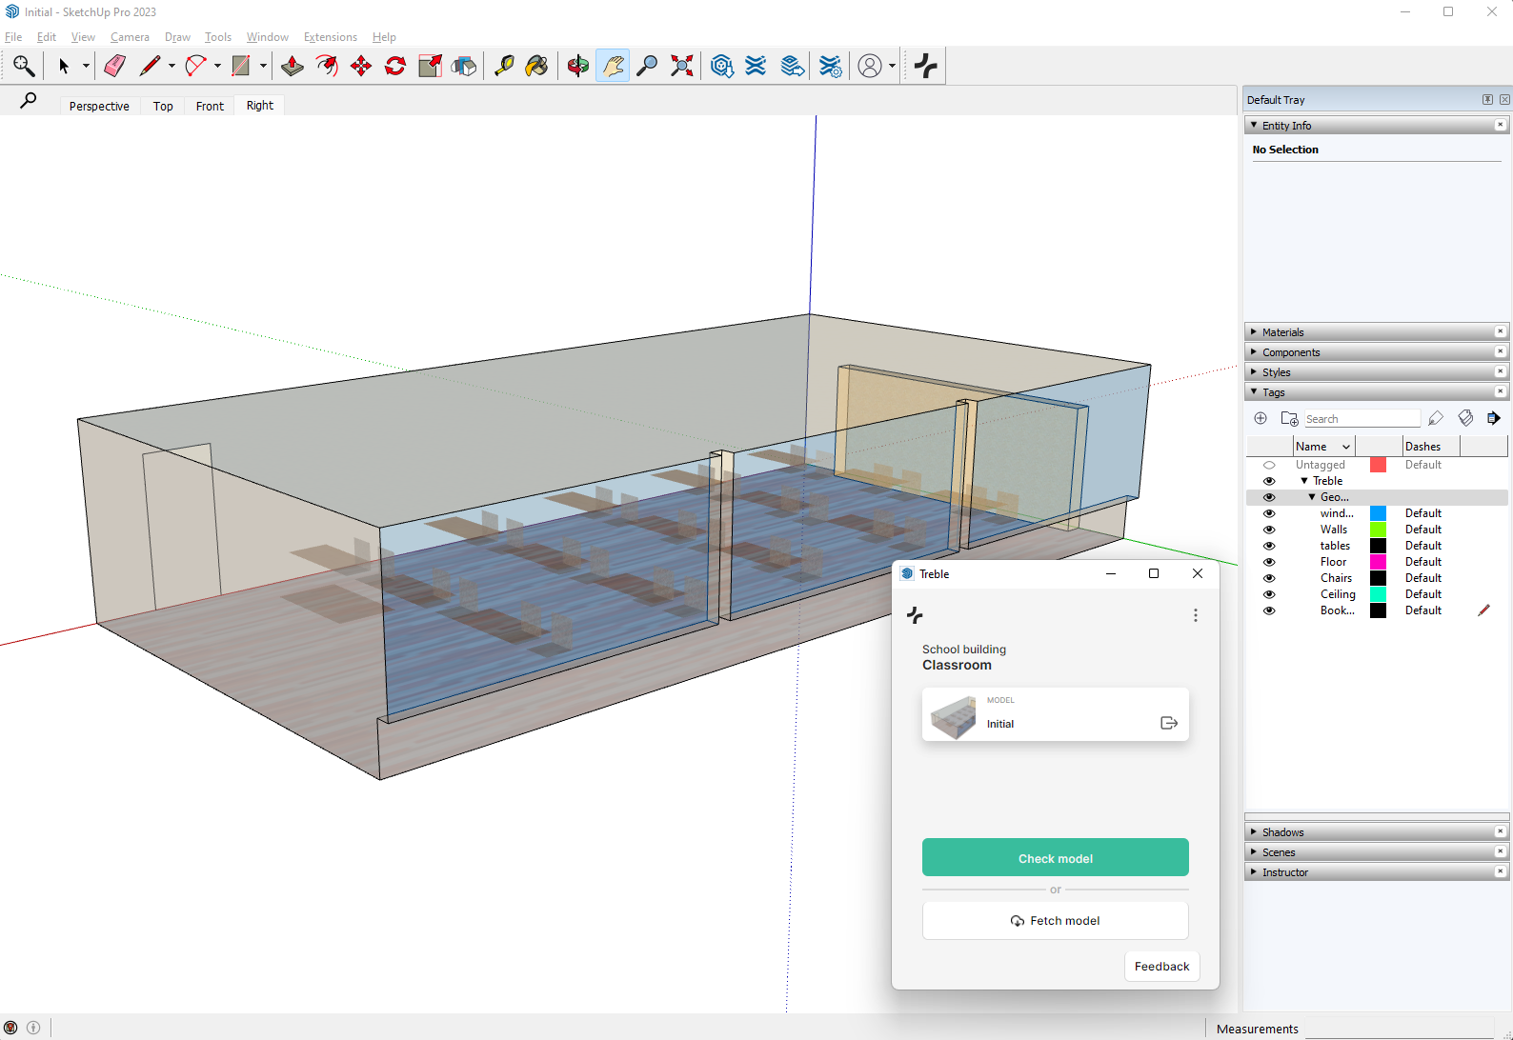Image resolution: width=1513 pixels, height=1040 pixels.
Task: Switch to the Perspective scene tab
Action: pyautogui.click(x=99, y=106)
